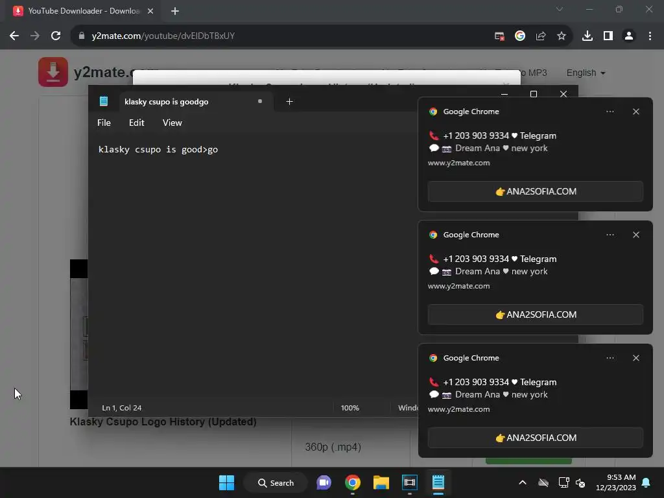This screenshot has width=664, height=498.
Task: Dismiss the third Google Chrome notification
Action: [x=636, y=358]
